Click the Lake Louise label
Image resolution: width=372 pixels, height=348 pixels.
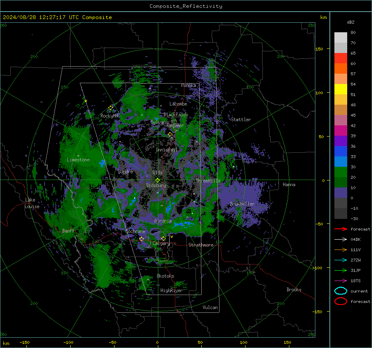pyautogui.click(x=32, y=203)
